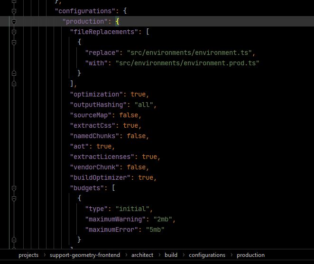
Task: Click the "vendorChunk" key
Action: click(x=94, y=167)
